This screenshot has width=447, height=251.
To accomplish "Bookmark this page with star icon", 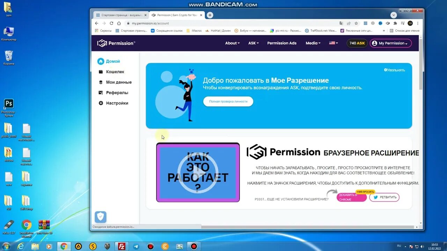I will (x=356, y=23).
